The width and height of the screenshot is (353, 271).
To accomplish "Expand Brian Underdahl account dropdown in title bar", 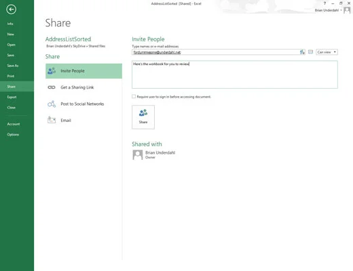I will [341, 10].
